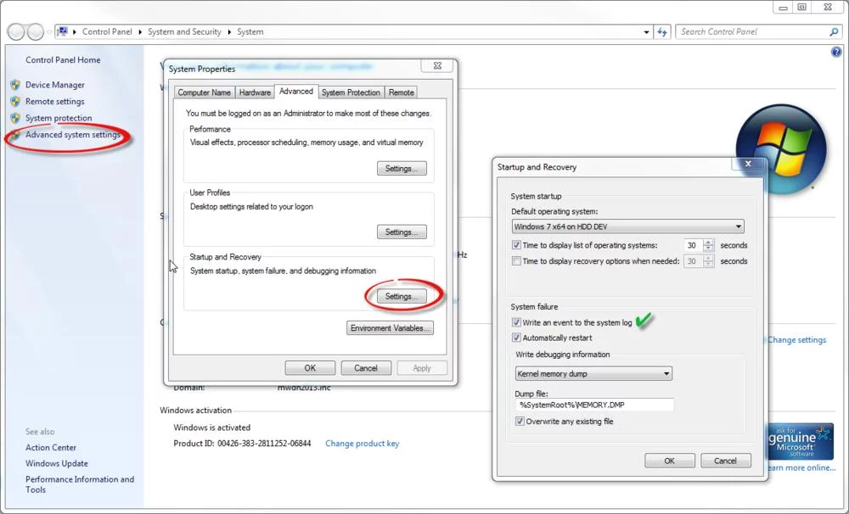Click the genuine Microsoft software badge
The width and height of the screenshot is (849, 514).
(801, 442)
